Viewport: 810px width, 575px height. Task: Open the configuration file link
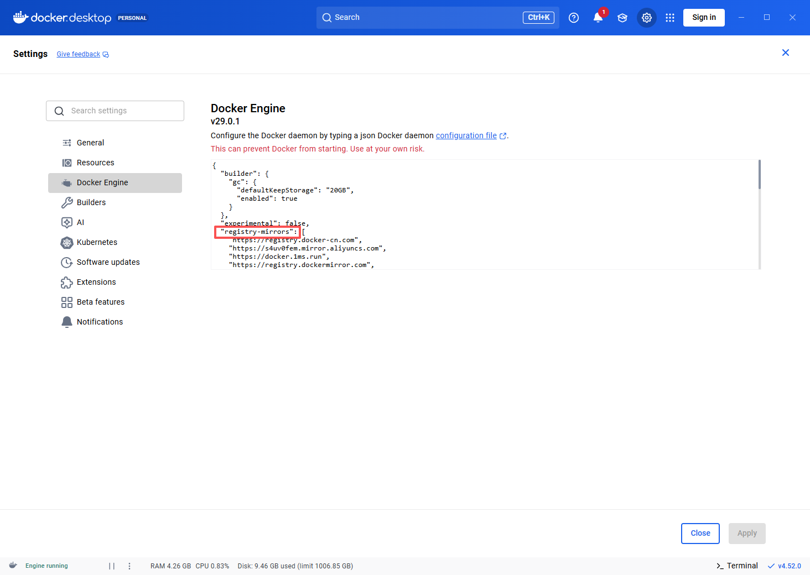tap(466, 135)
